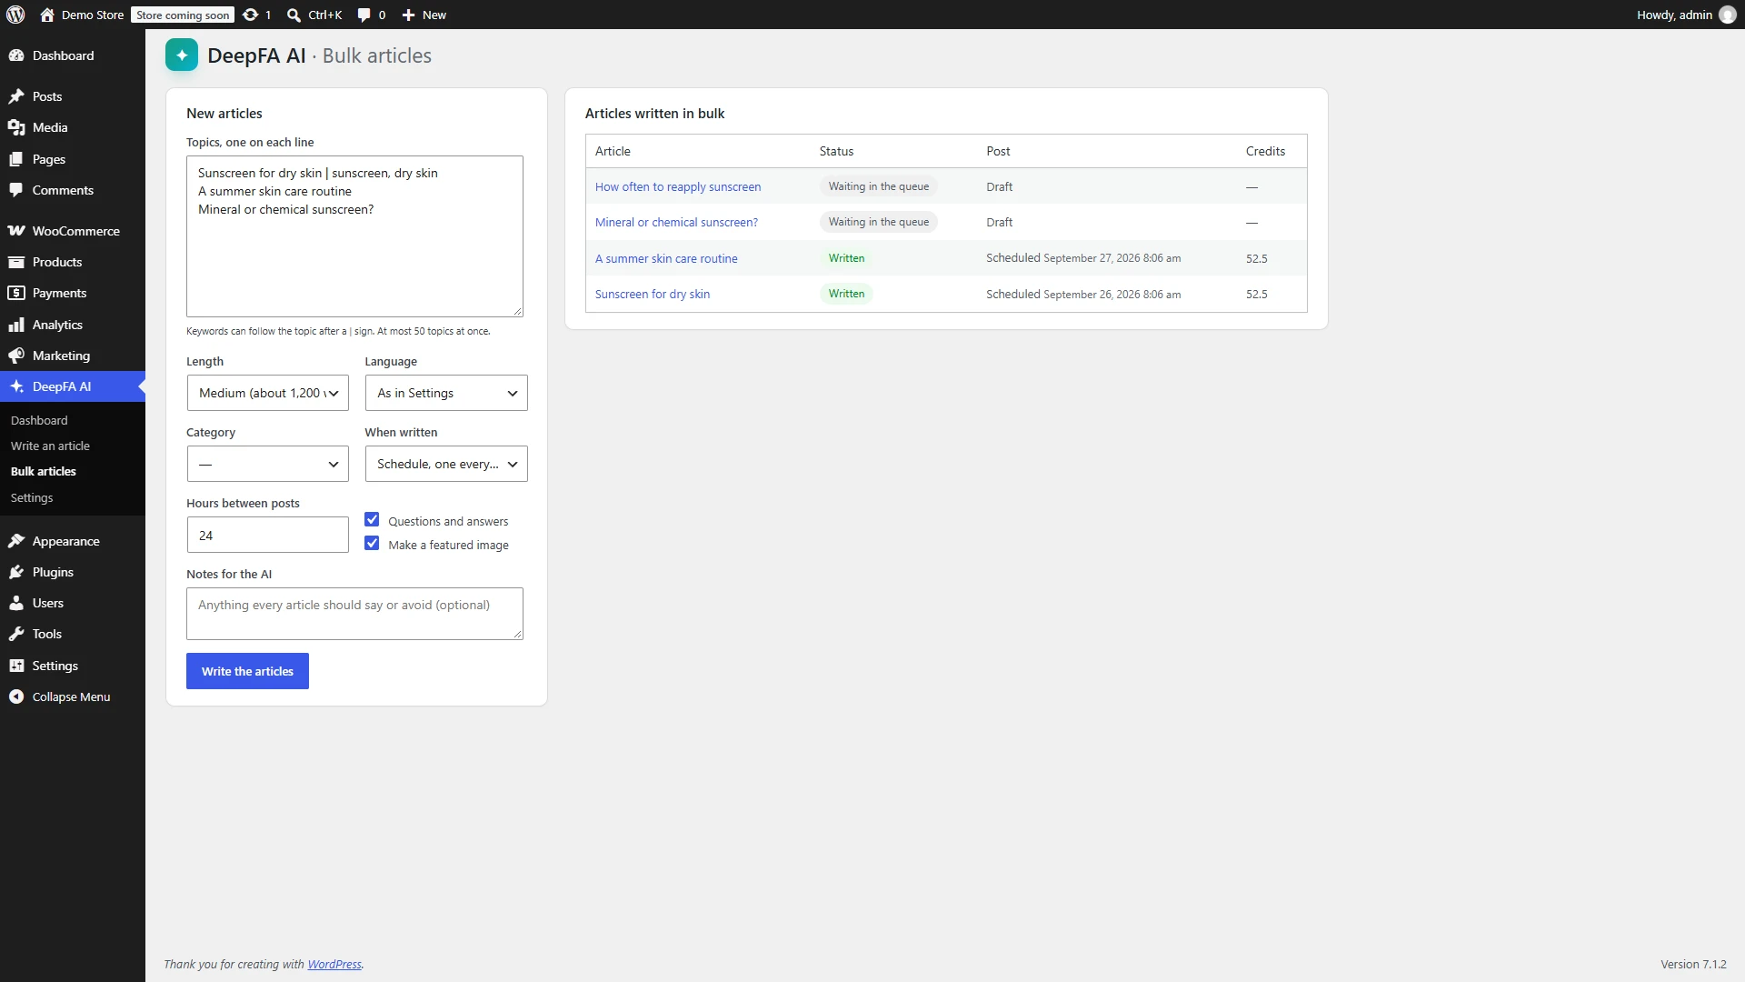Screen dimensions: 1745x982
Task: Click the Posts pushpin icon
Action: 16,96
